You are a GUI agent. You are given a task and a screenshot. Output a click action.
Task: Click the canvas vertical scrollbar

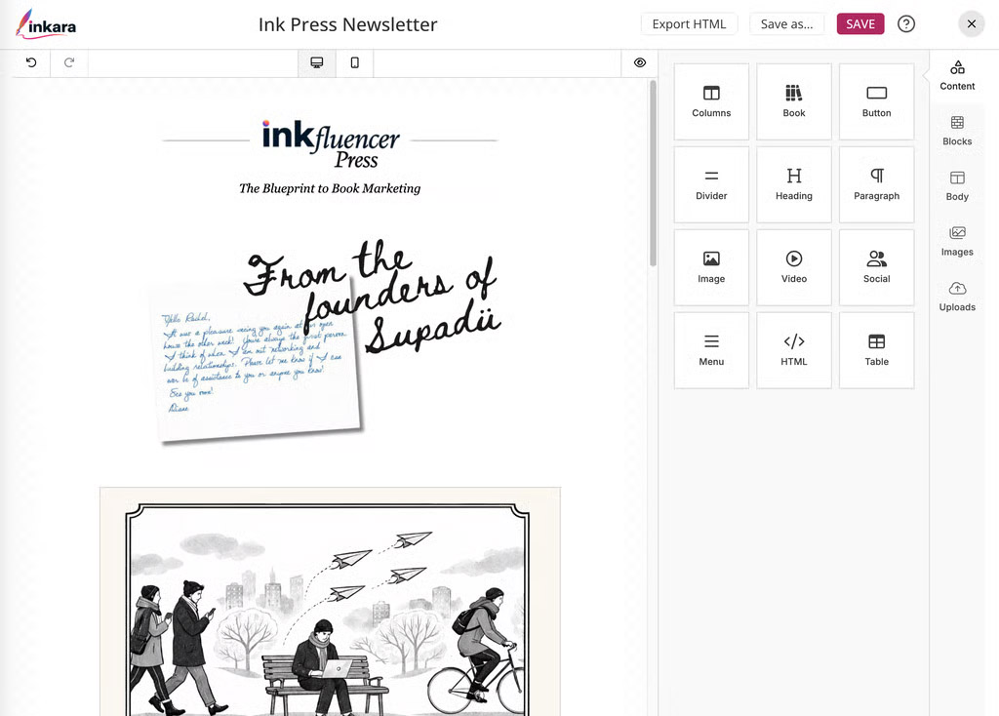(653, 174)
